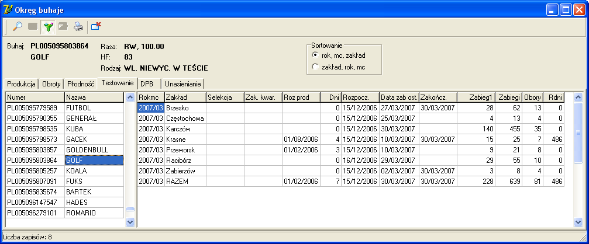Click the Zabierzów row cell
Image resolution: width=589 pixels, height=244 pixels.
point(185,171)
